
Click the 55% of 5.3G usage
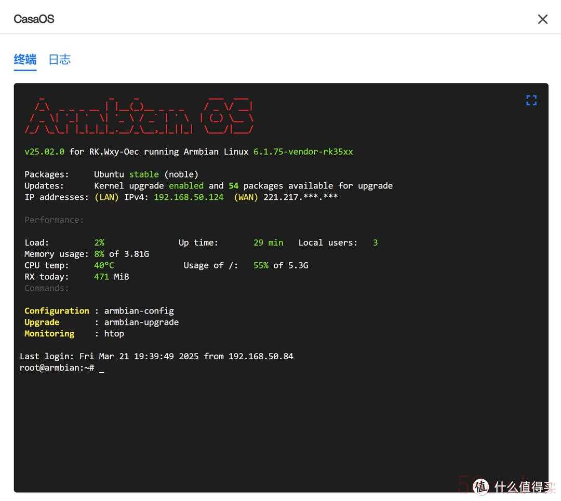pyautogui.click(x=281, y=266)
